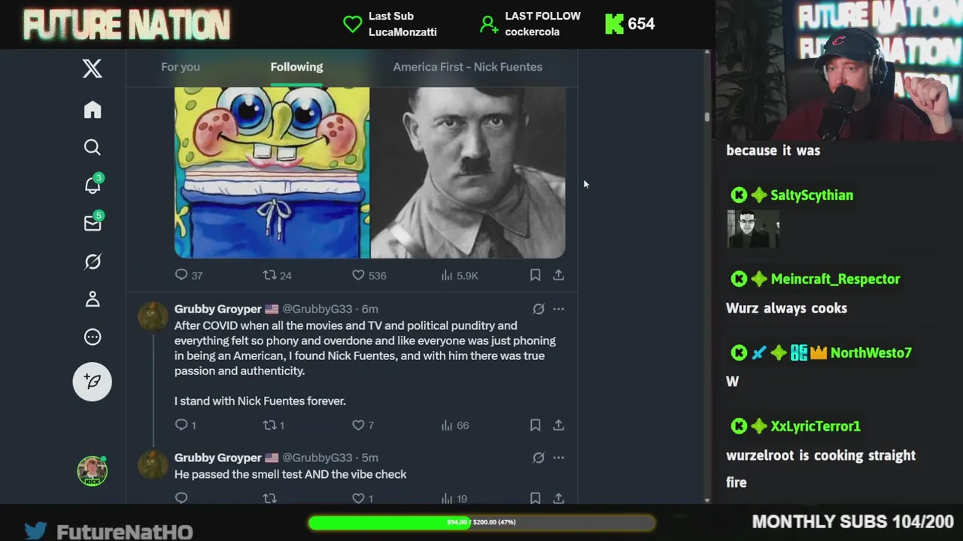The image size is (963, 541).
Task: Repost the image post with 24 reposts
Action: [276, 275]
